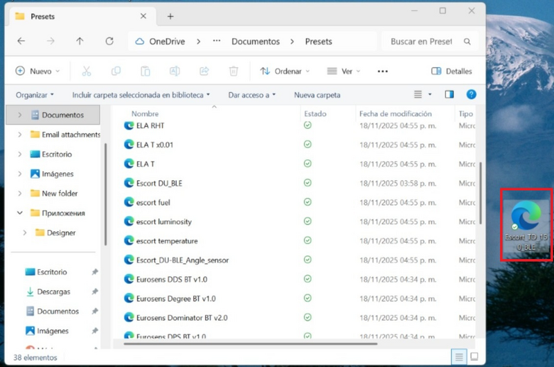Click the Rename icon in toolbar
Image resolution: width=554 pixels, height=367 pixels.
(x=175, y=71)
